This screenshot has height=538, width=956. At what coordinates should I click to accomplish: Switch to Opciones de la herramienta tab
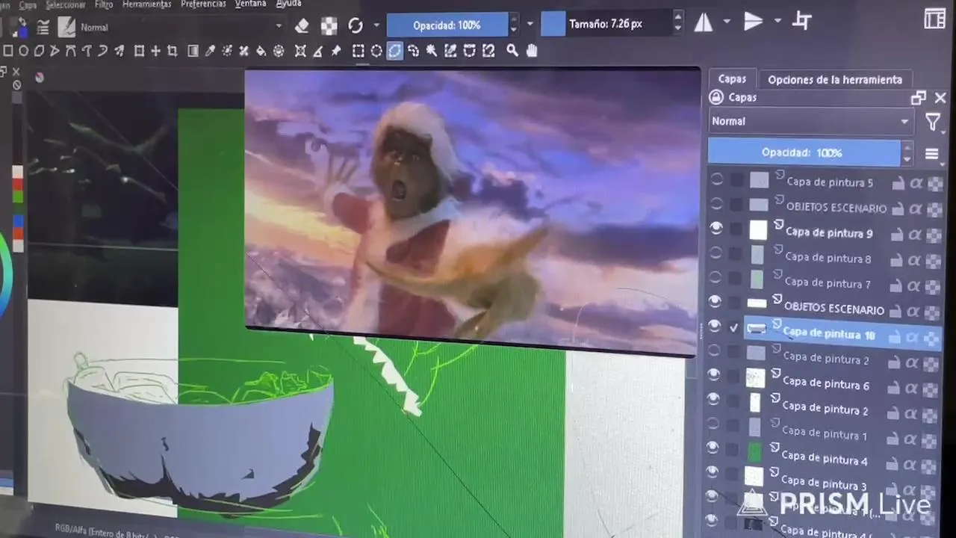click(834, 79)
